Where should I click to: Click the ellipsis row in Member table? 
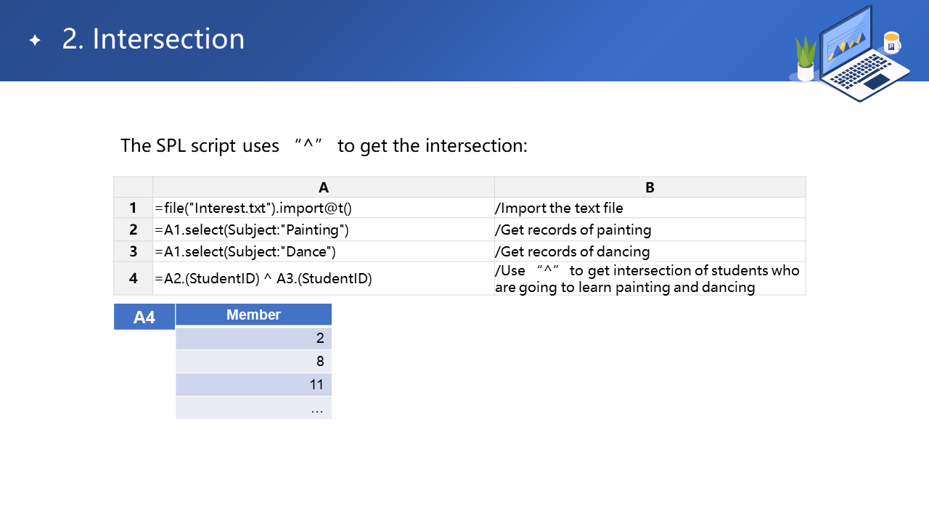(253, 408)
